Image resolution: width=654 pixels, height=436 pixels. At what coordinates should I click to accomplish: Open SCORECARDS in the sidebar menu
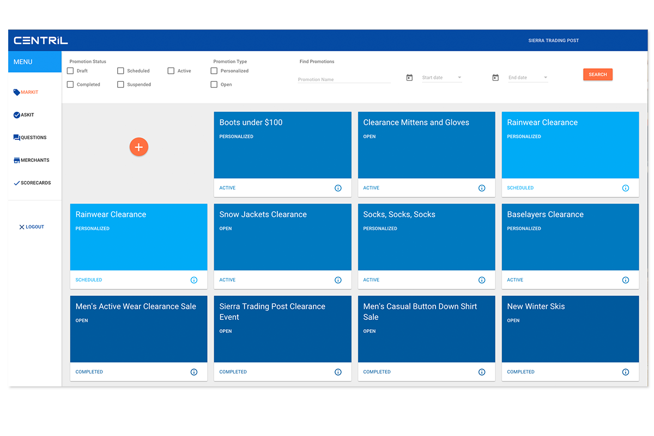(x=36, y=183)
